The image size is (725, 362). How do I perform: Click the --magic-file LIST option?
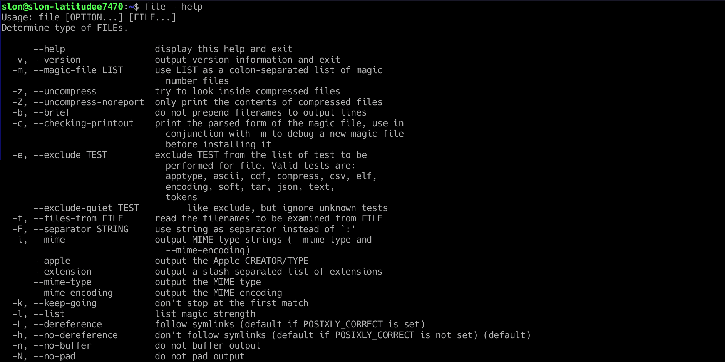point(78,70)
